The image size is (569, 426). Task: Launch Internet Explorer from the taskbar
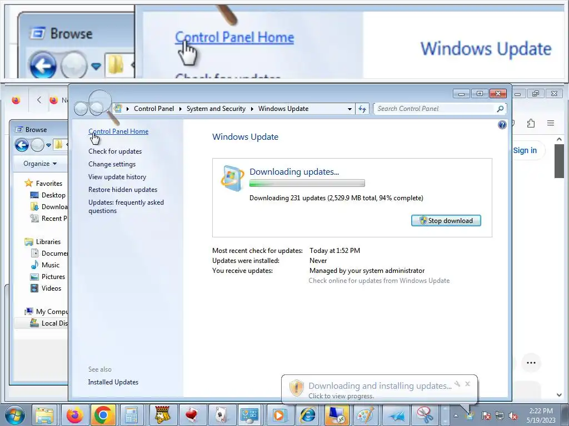(308, 415)
